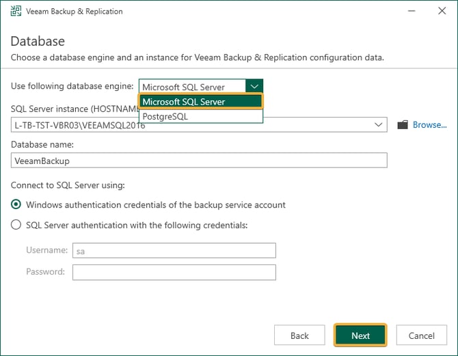This screenshot has width=458, height=356.
Task: Close the Veeam setup window
Action: [x=442, y=11]
